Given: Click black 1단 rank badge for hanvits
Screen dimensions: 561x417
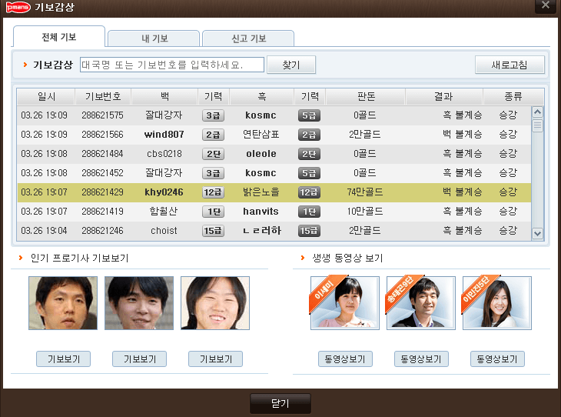Looking at the screenshot, I should point(309,212).
